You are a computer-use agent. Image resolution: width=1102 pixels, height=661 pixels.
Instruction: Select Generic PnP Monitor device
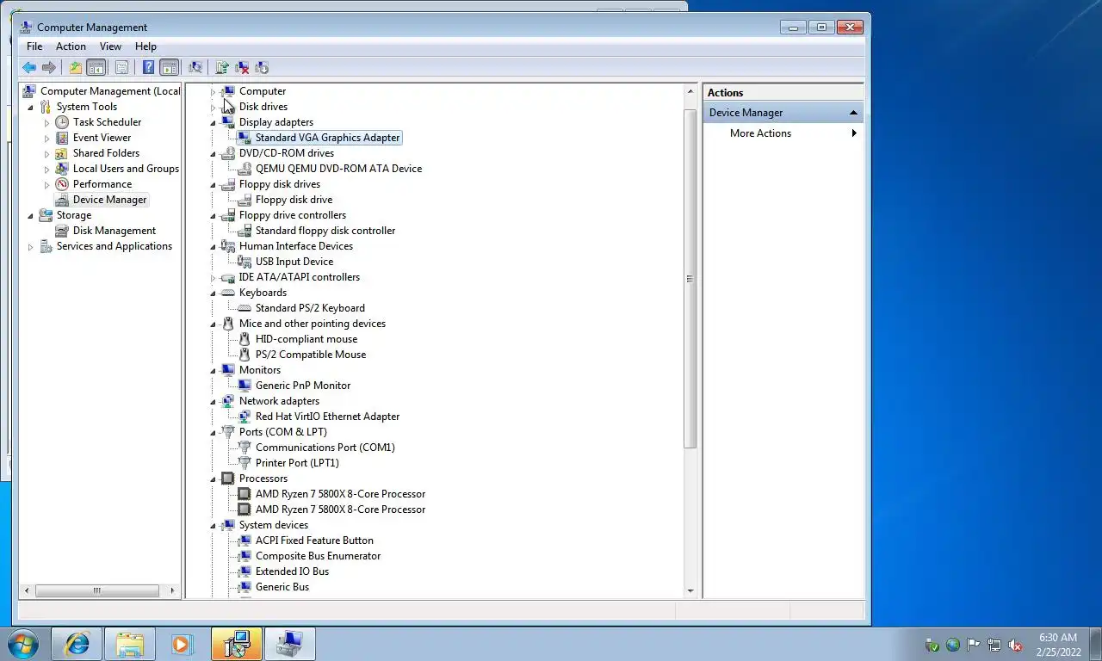coord(303,386)
